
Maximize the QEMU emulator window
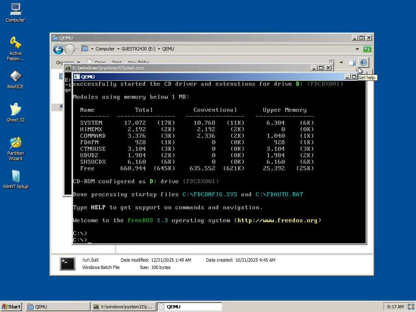pyautogui.click(x=354, y=77)
